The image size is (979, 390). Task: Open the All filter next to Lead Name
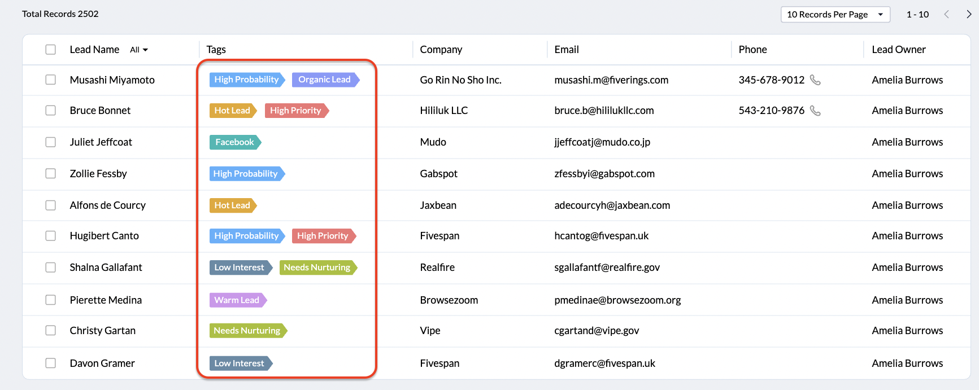(x=139, y=50)
